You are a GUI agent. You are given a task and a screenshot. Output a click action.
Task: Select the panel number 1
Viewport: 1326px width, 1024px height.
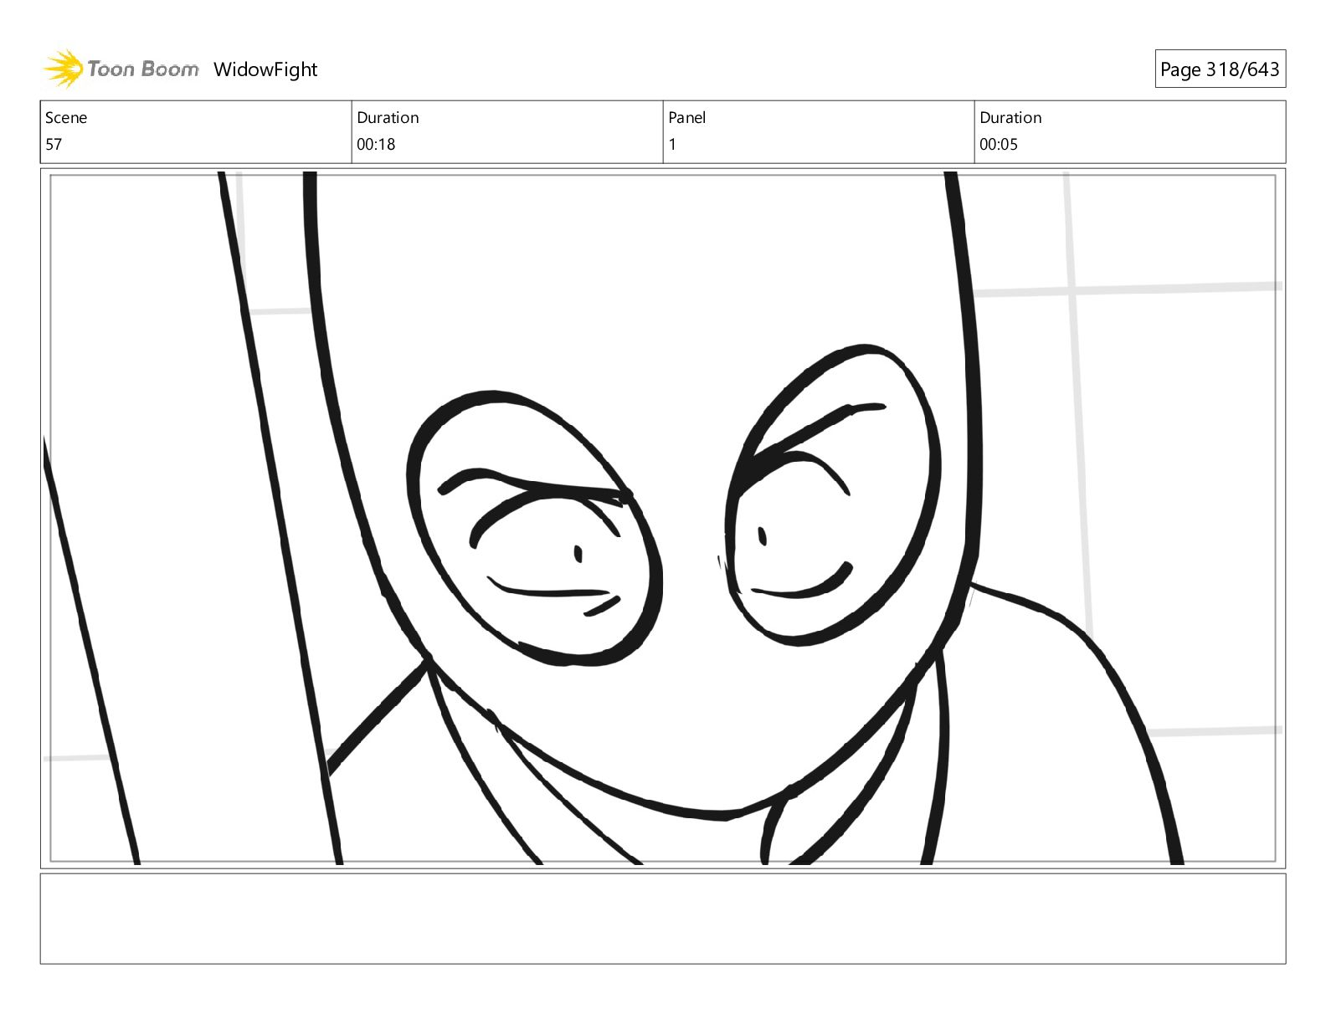tap(672, 145)
